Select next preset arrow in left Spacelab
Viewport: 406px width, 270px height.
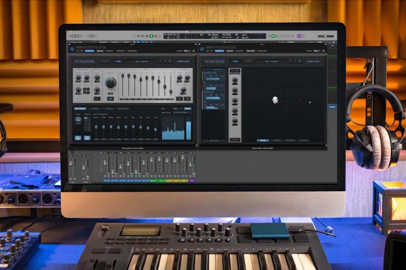[x=165, y=61]
